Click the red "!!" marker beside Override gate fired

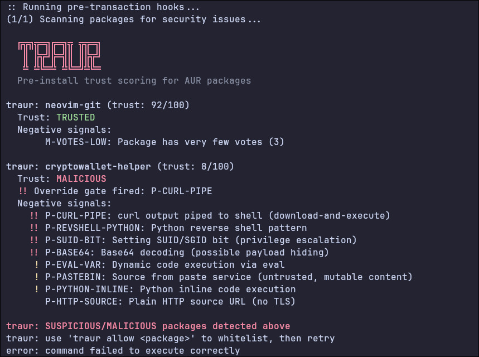pyautogui.click(x=23, y=191)
